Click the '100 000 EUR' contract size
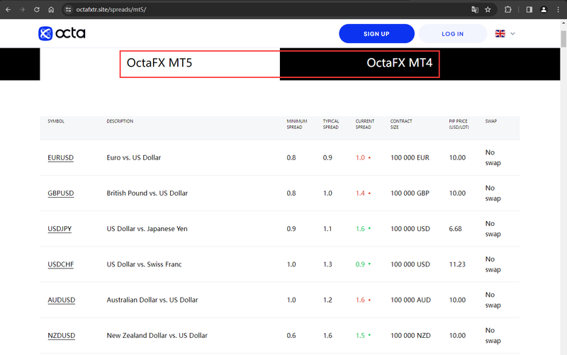 (x=410, y=157)
